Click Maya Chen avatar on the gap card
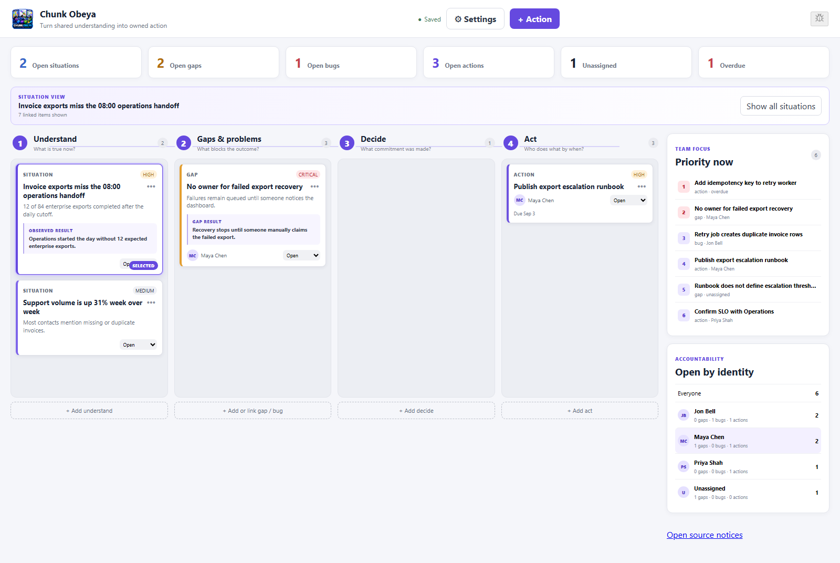The height and width of the screenshot is (563, 840). pos(193,256)
